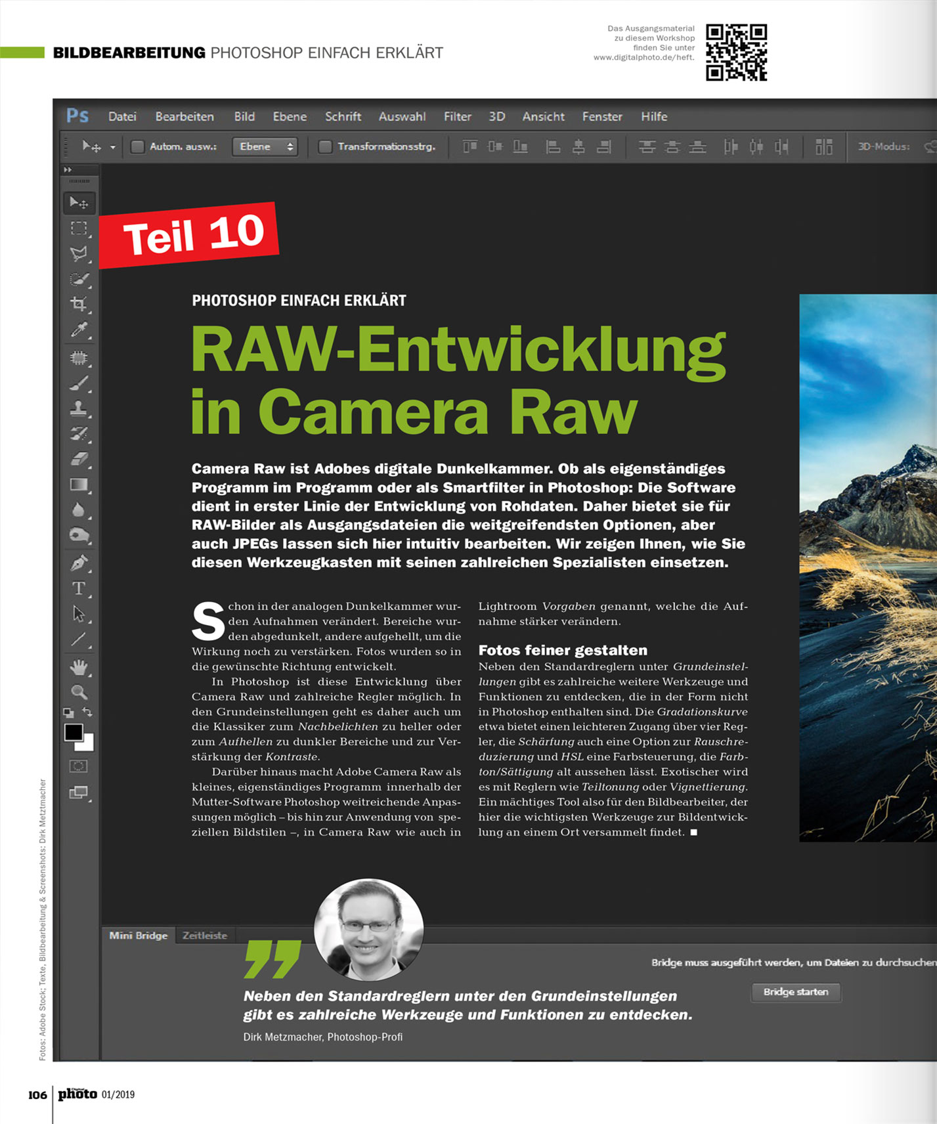This screenshot has height=1124, width=937.
Task: Select the Move tool in the toolbox
Action: click(79, 203)
